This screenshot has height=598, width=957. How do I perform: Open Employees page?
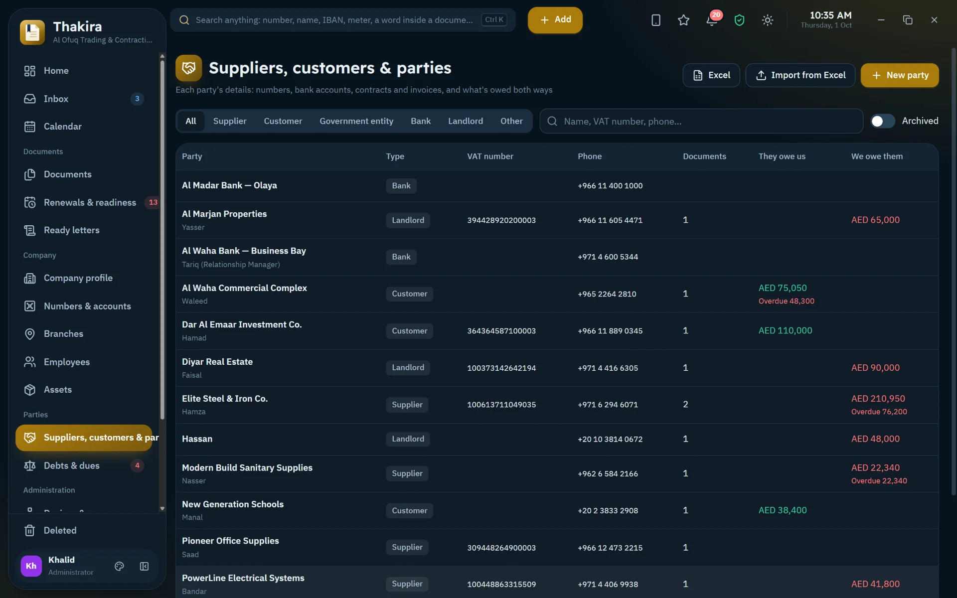(x=84, y=362)
